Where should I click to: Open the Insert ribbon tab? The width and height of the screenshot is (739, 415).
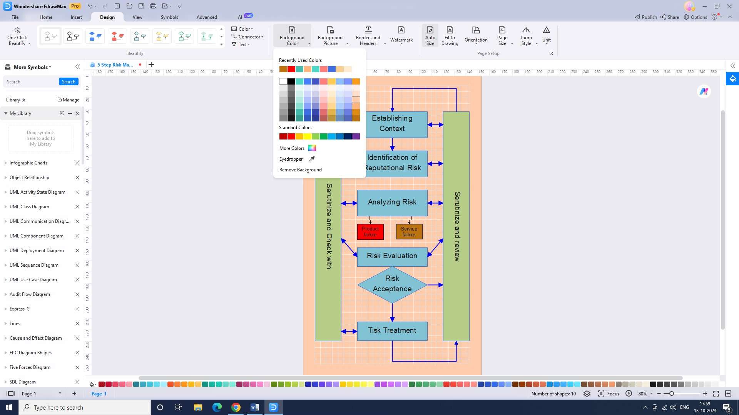coord(76,17)
